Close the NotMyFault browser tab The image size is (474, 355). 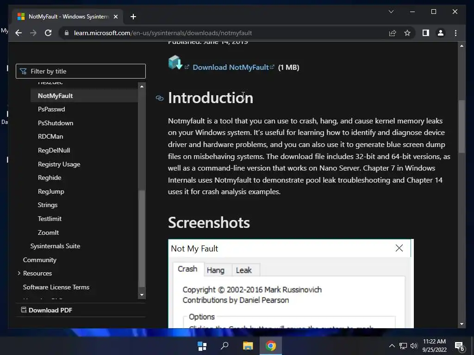tap(115, 17)
